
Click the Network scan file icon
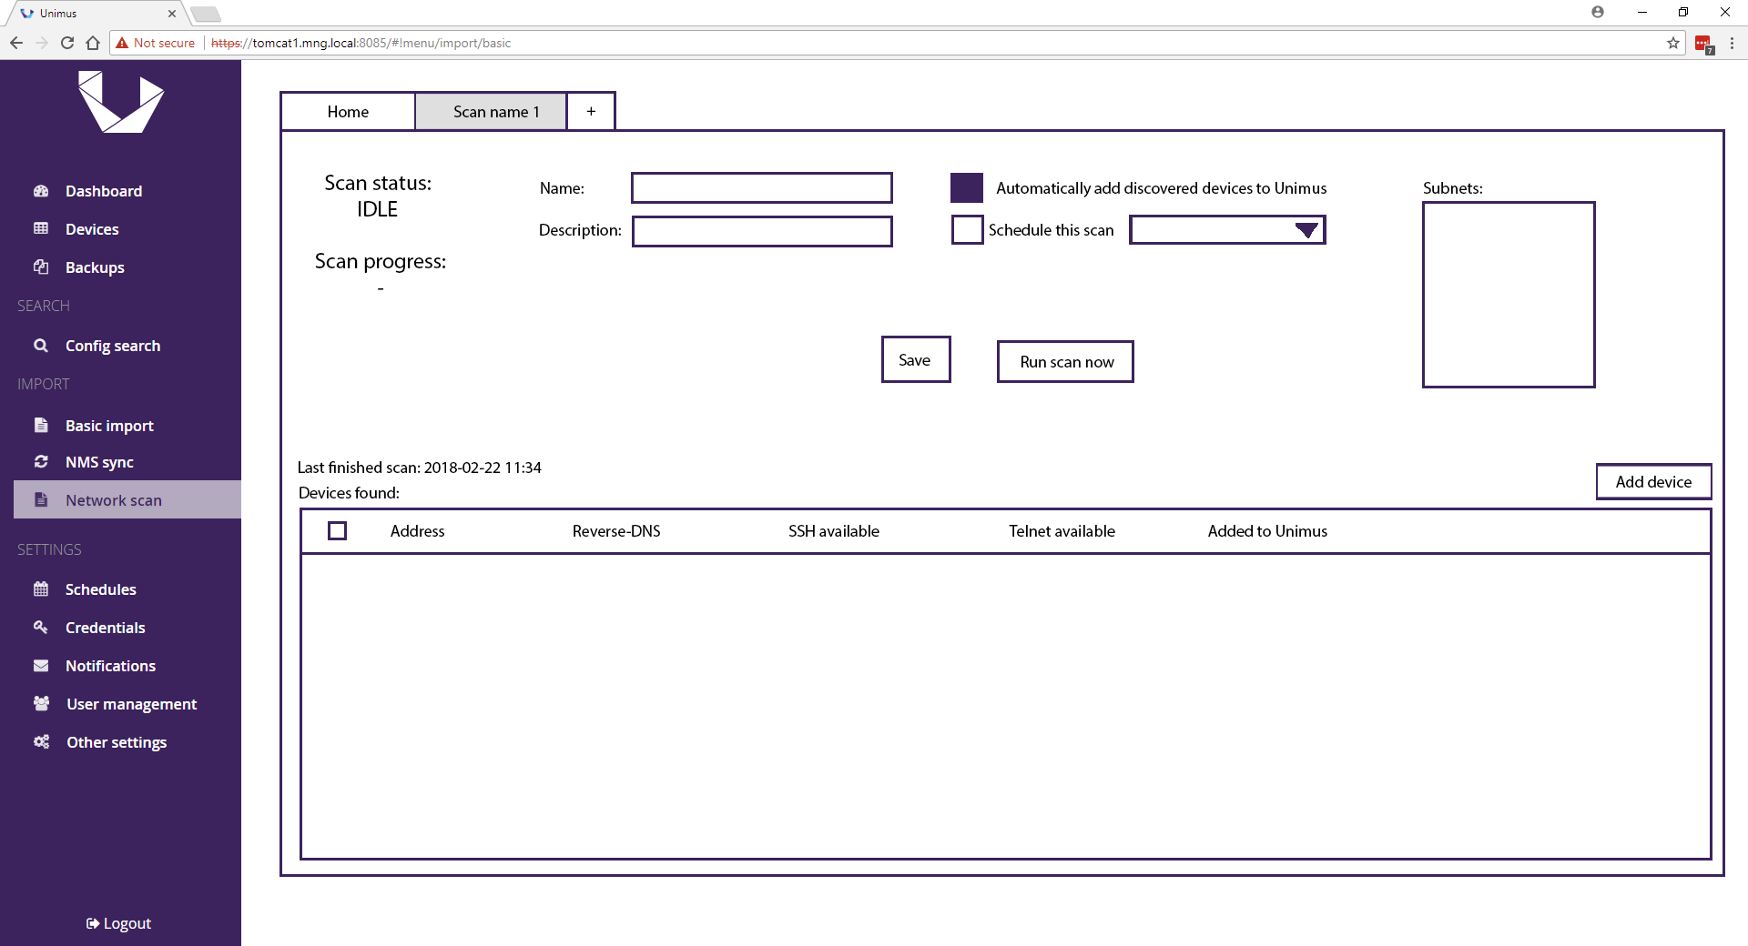[41, 499]
